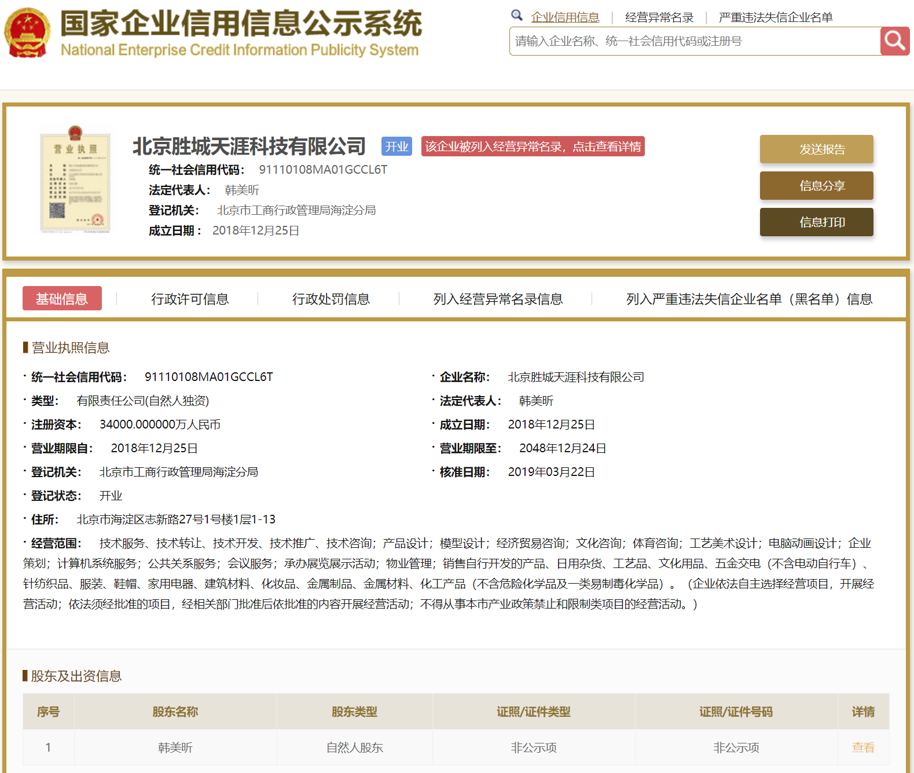The image size is (914, 773).
Task: Open the 行政处罚信息 tab
Action: (331, 299)
